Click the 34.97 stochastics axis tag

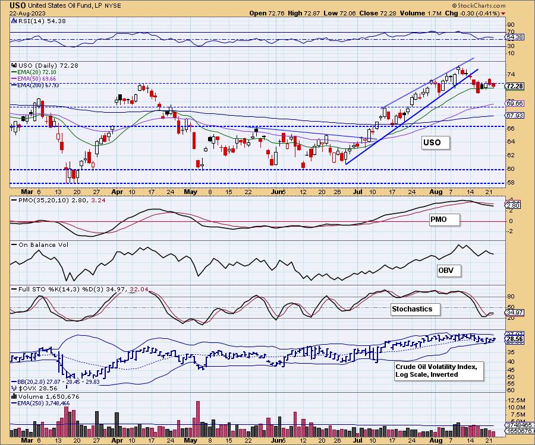coord(515,312)
